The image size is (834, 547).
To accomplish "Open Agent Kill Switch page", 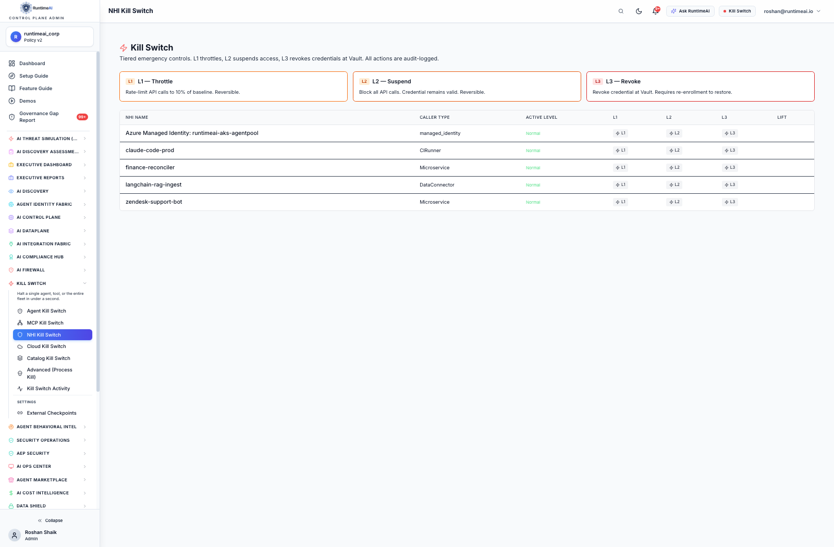I will [x=52, y=311].
